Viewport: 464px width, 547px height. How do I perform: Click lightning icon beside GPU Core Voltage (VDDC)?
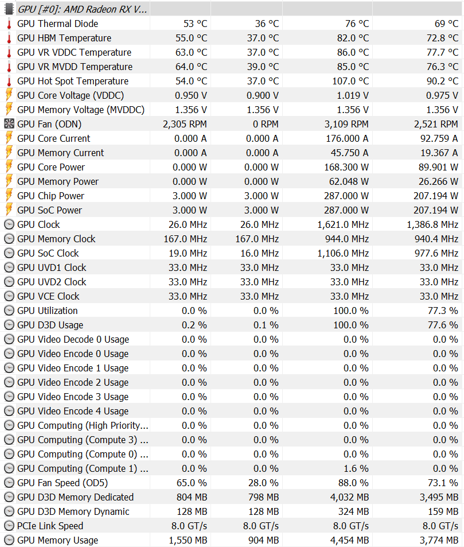tap(9, 95)
